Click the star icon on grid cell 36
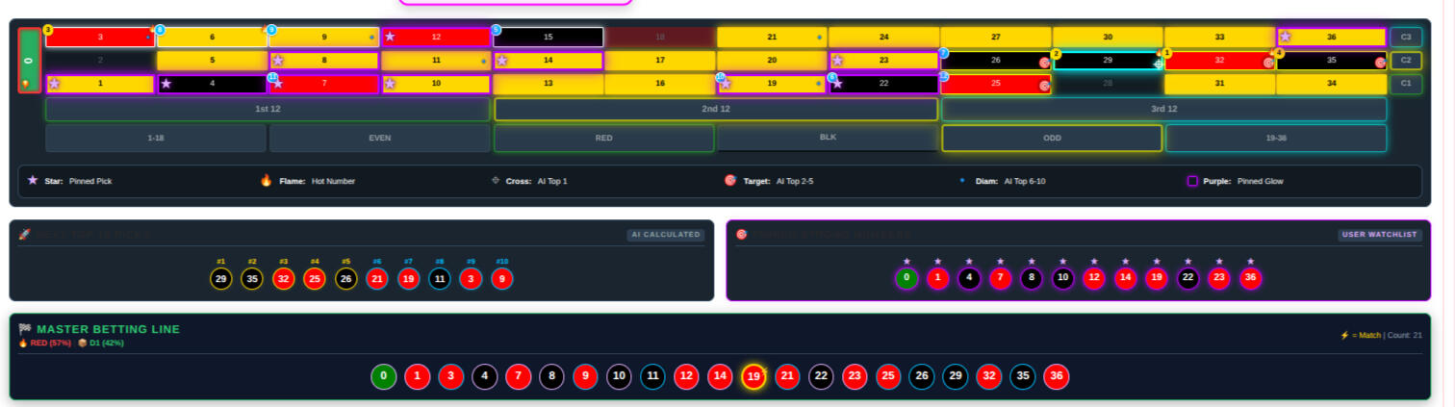Viewport: 1455px width, 407px height. point(1286,38)
